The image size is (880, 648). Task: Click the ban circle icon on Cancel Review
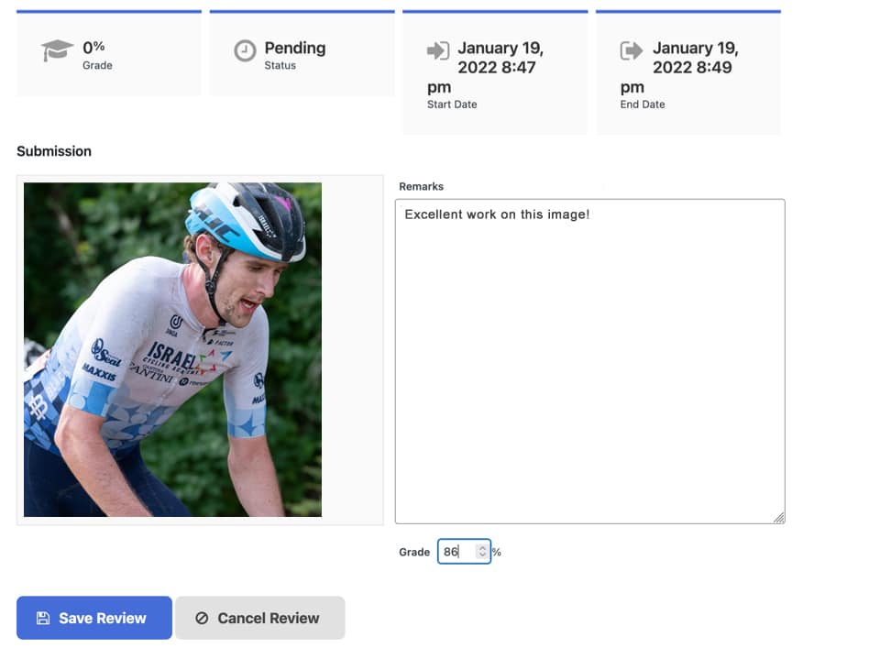(x=202, y=618)
